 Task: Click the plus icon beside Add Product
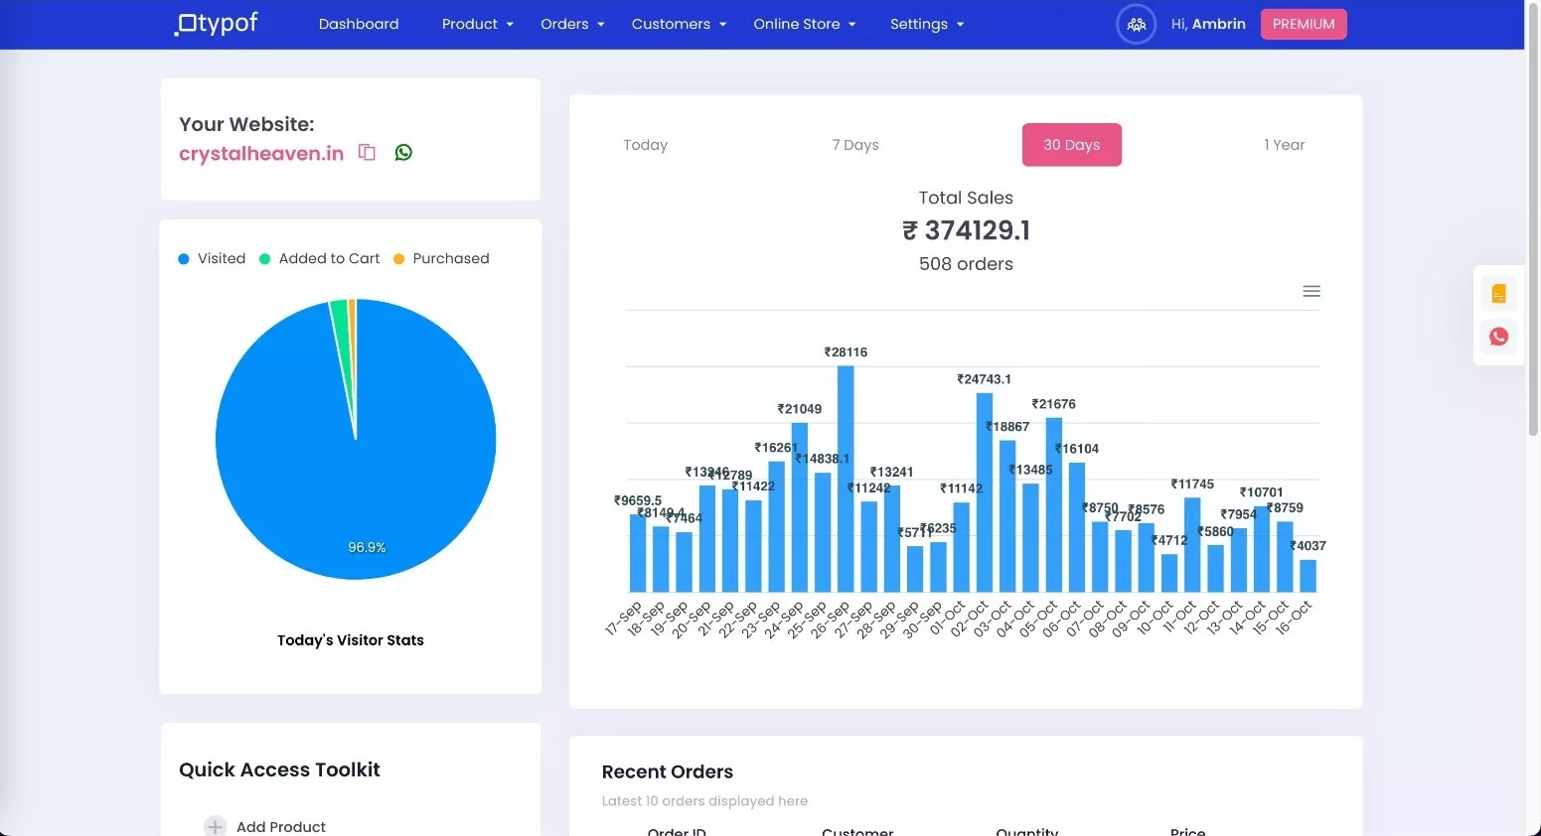pos(215,826)
